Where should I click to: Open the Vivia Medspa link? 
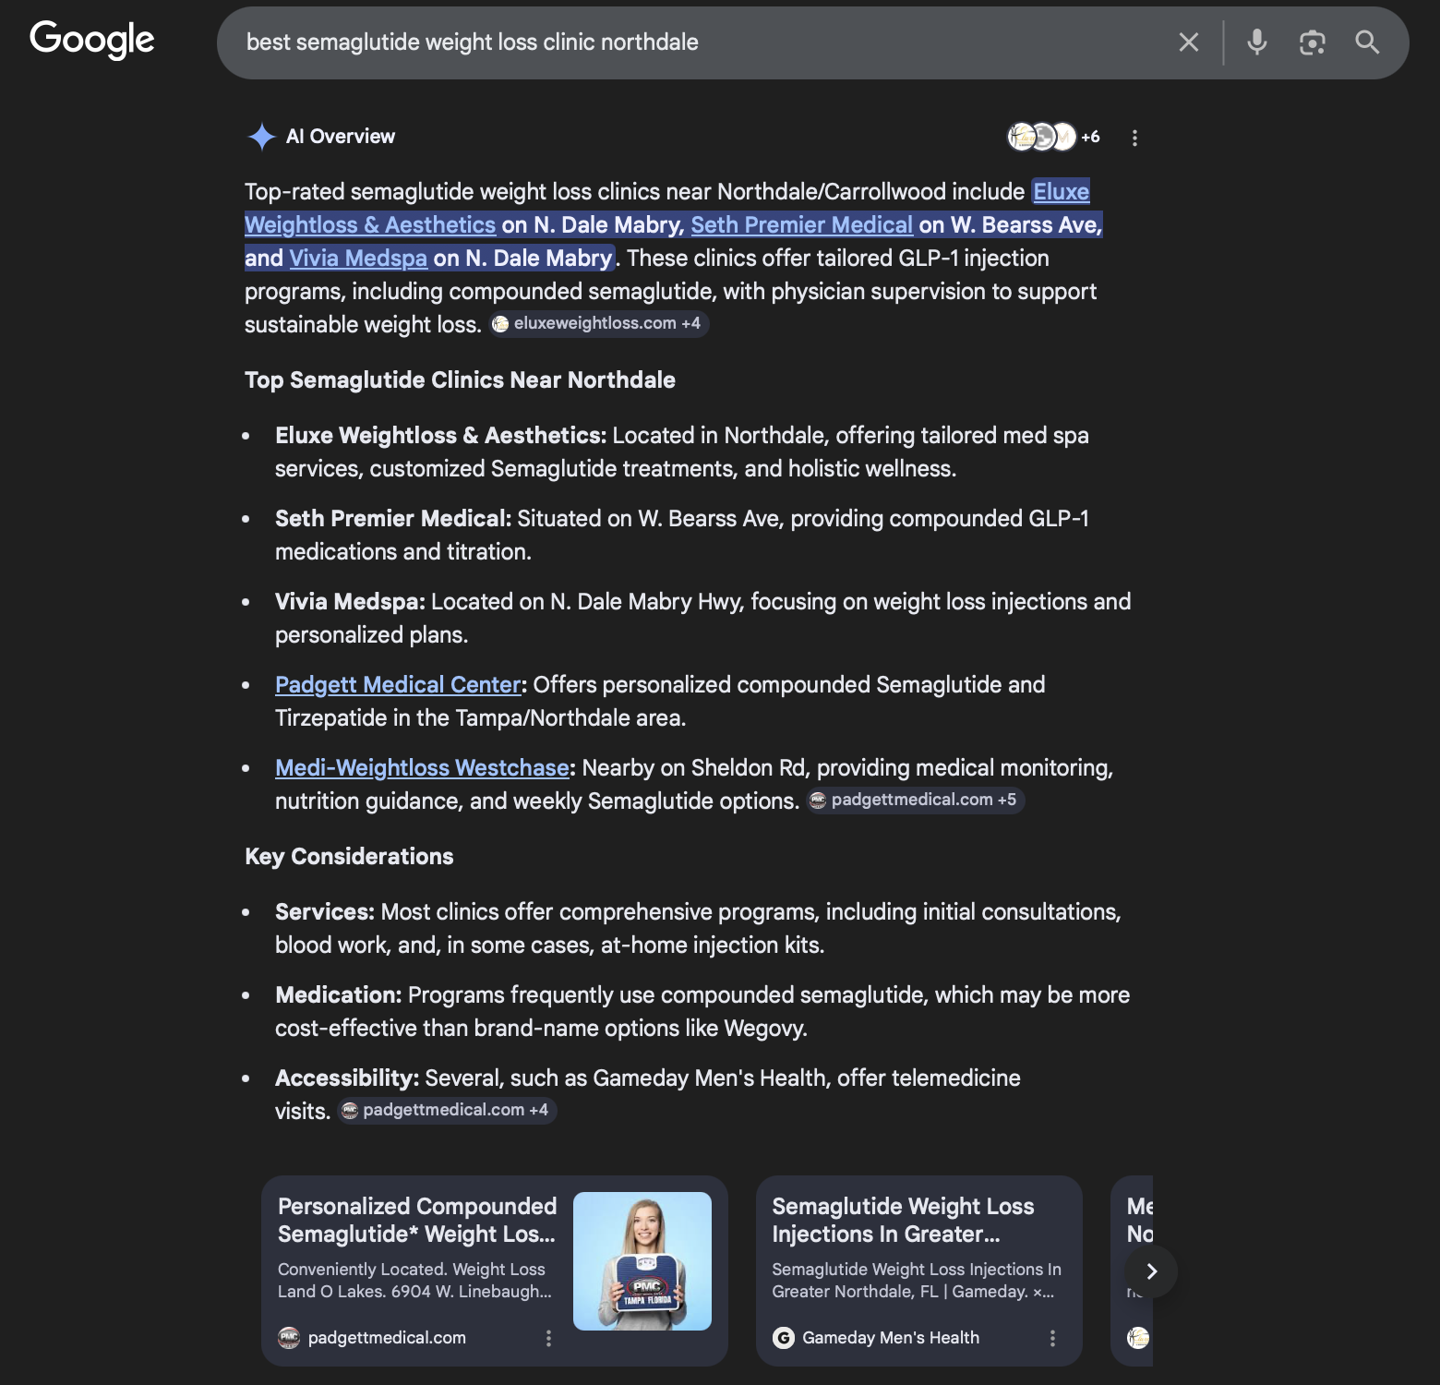(358, 259)
